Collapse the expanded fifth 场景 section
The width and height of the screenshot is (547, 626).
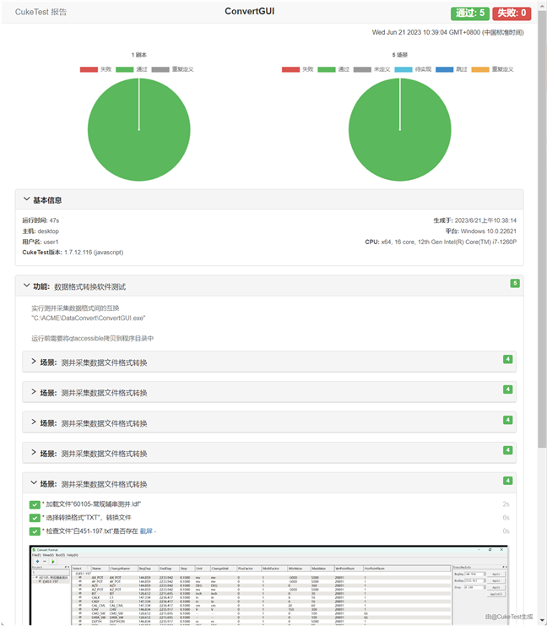pyautogui.click(x=34, y=484)
